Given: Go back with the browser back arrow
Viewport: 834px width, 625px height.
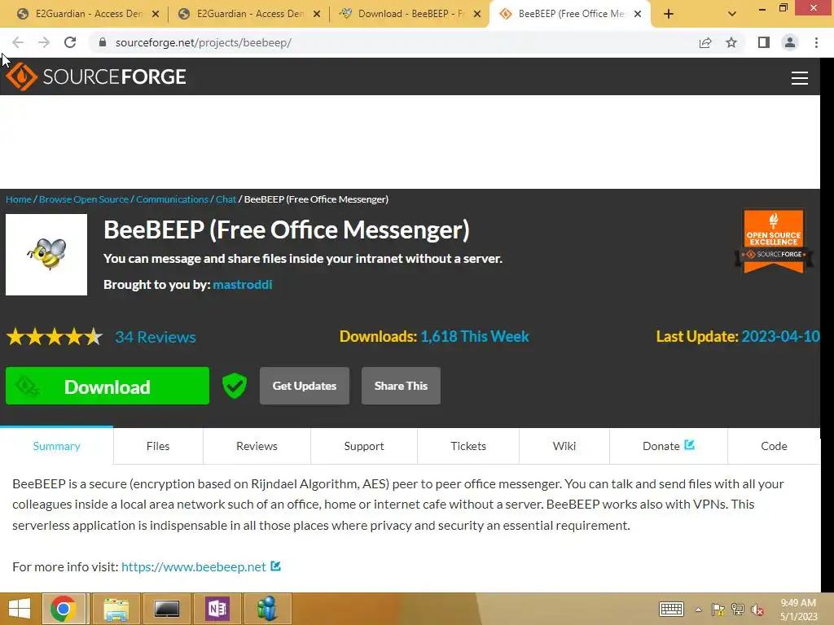Looking at the screenshot, I should [x=18, y=42].
